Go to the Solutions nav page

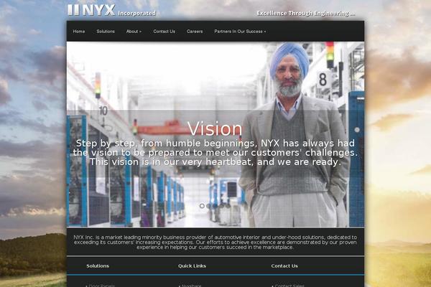[x=106, y=32]
